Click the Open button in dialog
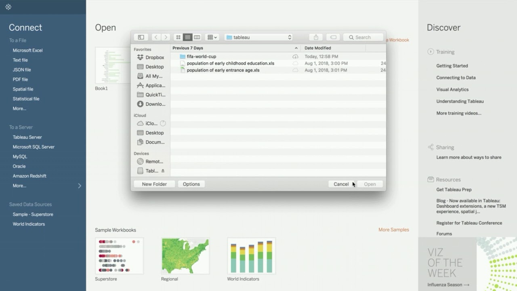The height and width of the screenshot is (291, 517). click(x=370, y=184)
